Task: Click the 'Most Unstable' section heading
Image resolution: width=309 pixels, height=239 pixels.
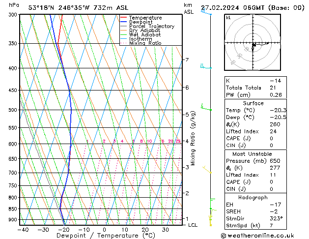Action: [252, 154]
